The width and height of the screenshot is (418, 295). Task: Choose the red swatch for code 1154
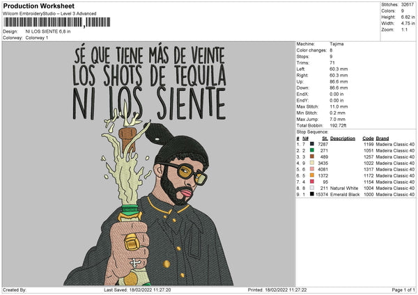311,182
